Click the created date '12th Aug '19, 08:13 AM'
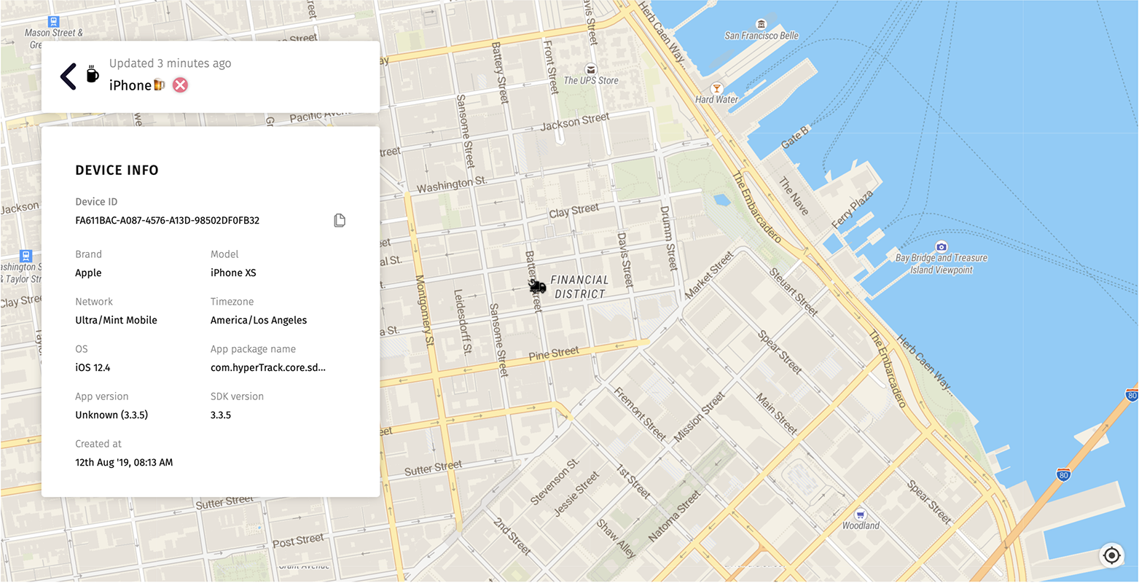The image size is (1139, 583). click(x=124, y=462)
